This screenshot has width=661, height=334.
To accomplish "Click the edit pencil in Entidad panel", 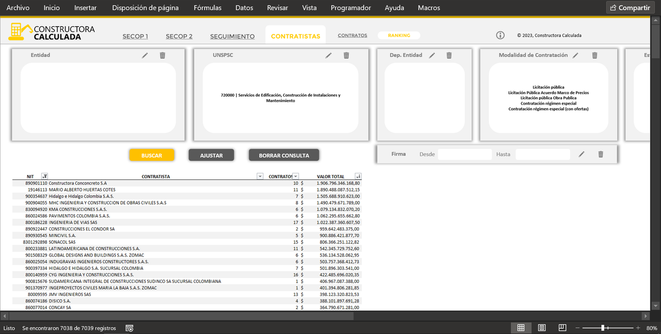I will coord(145,55).
